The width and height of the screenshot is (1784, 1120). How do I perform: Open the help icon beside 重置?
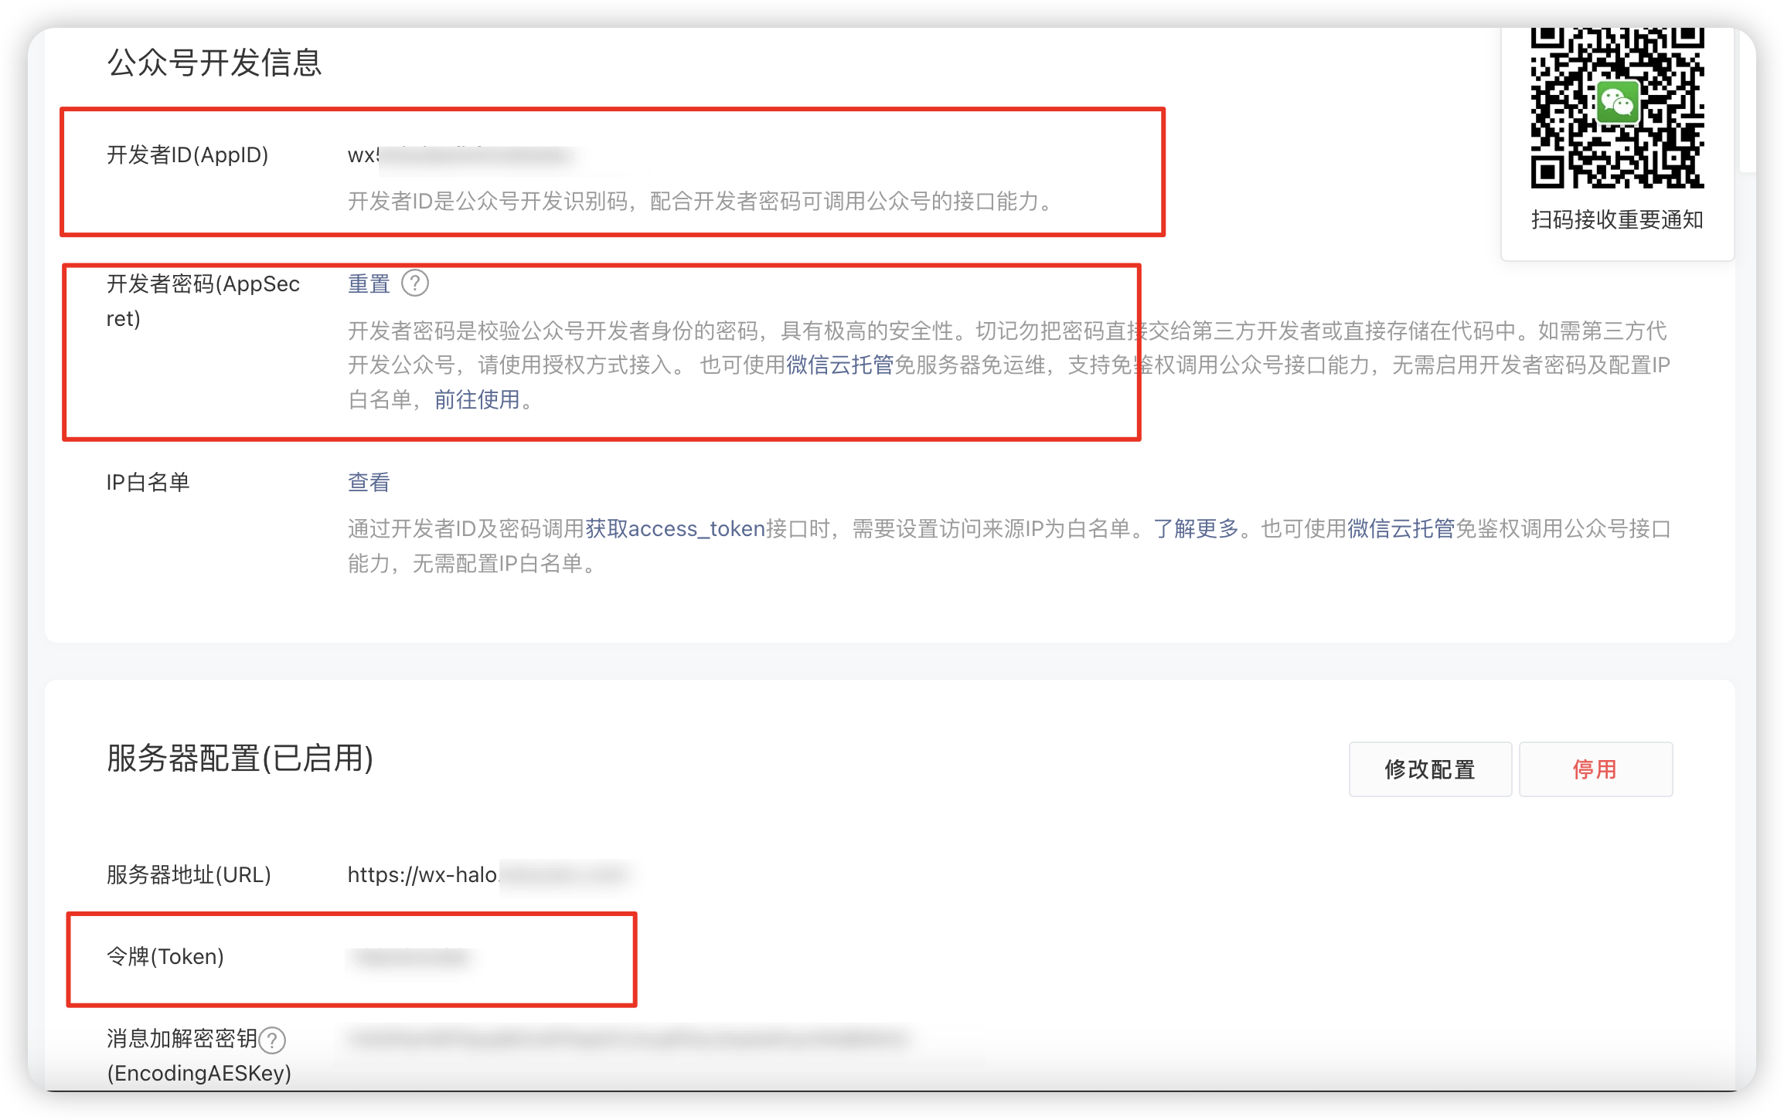(x=415, y=283)
